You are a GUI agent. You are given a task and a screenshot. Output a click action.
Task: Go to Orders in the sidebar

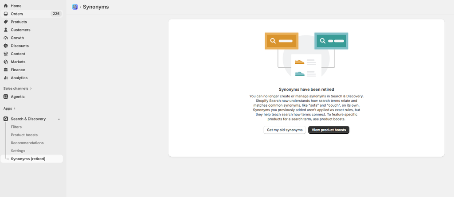pyautogui.click(x=31, y=14)
